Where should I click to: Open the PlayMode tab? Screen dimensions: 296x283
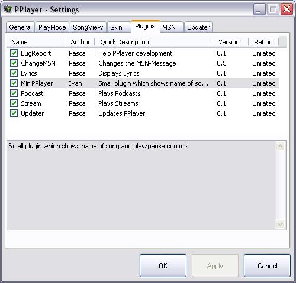pos(52,27)
